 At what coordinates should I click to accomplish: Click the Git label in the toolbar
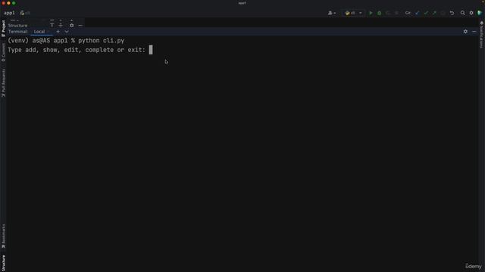(x=408, y=13)
